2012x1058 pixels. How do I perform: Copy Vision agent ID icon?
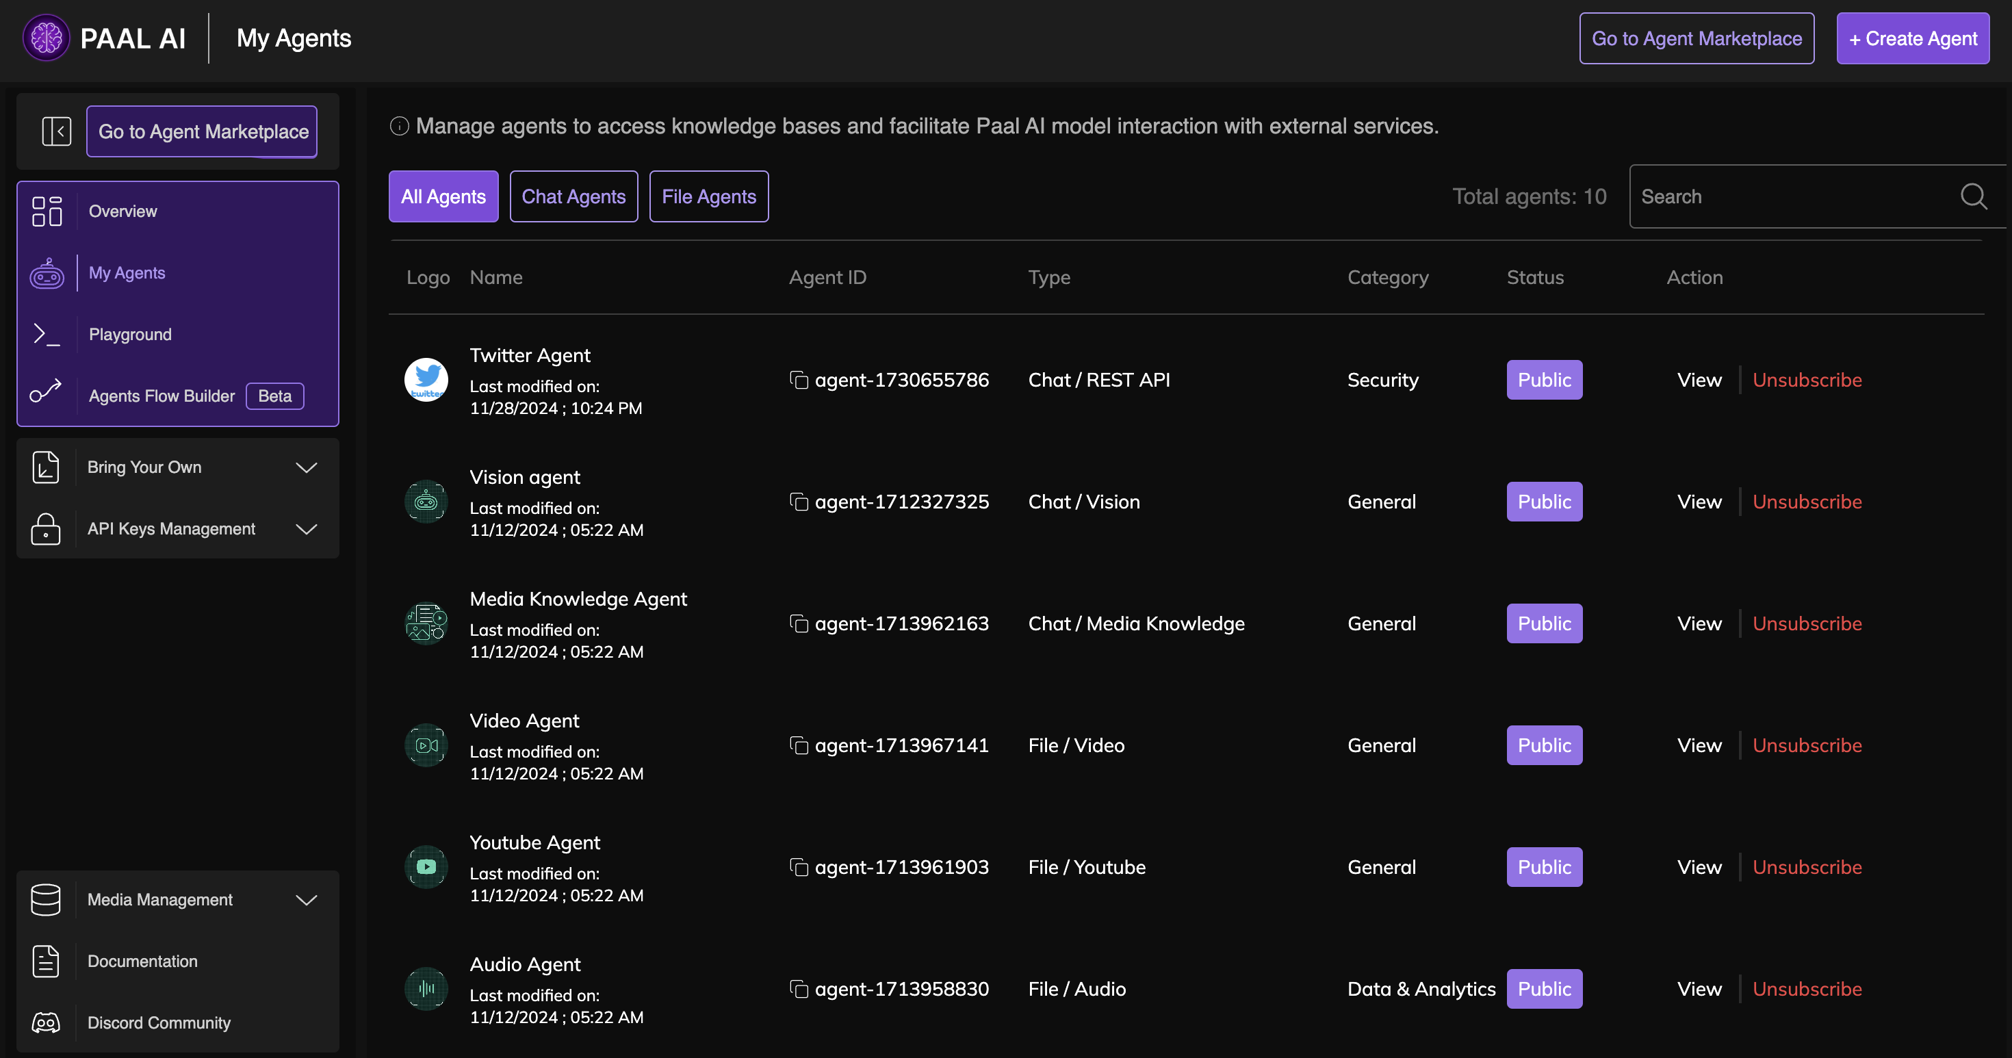pos(798,502)
